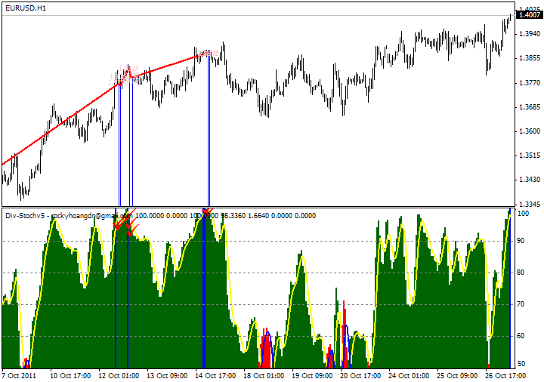
Task: Select the red divergence trend line
Action: point(60,125)
